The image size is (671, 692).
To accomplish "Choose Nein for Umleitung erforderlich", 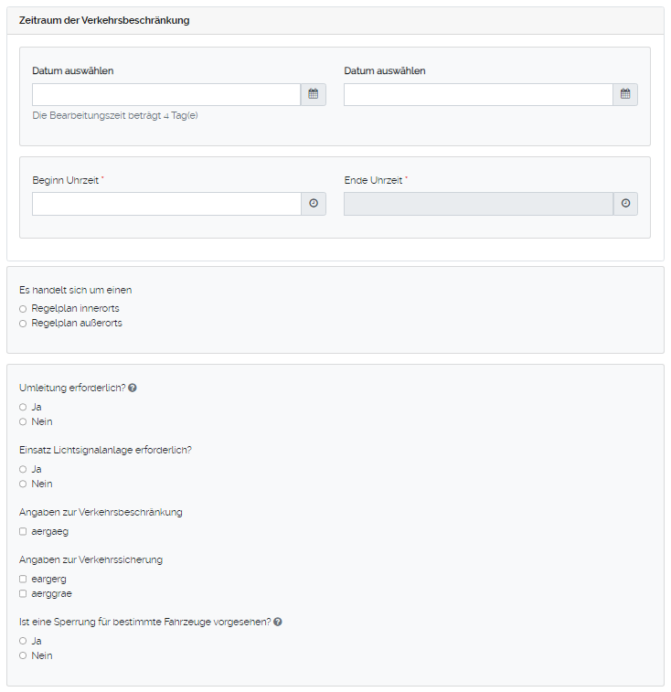I will (x=23, y=421).
